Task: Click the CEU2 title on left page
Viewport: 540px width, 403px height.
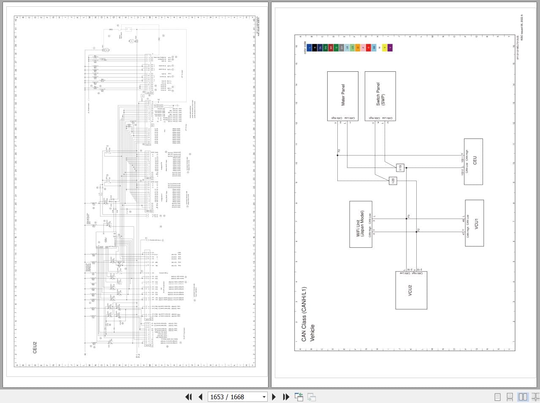Action: pos(35,347)
